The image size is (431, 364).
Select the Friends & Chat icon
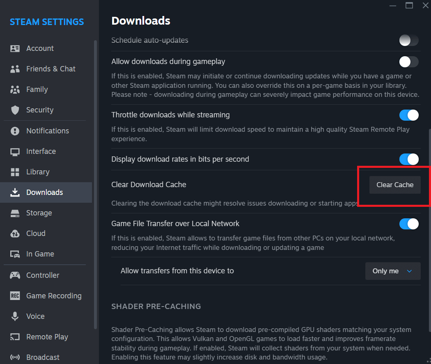click(15, 69)
